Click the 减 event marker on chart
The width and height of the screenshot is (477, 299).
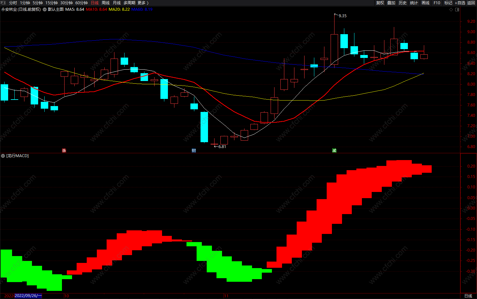coord(334,150)
